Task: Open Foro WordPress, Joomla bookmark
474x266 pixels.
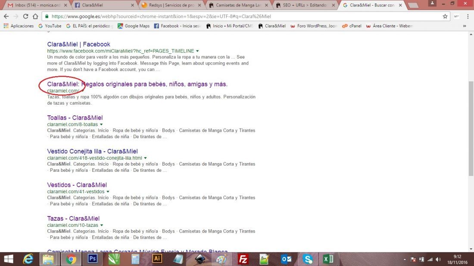Action: tap(314, 26)
